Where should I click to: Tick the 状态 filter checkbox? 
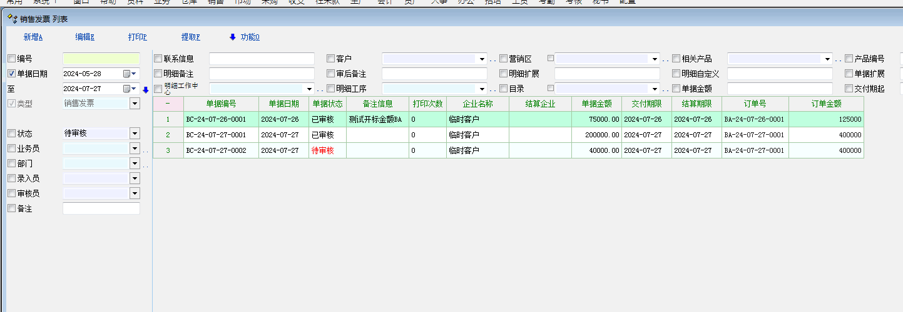pyautogui.click(x=11, y=134)
